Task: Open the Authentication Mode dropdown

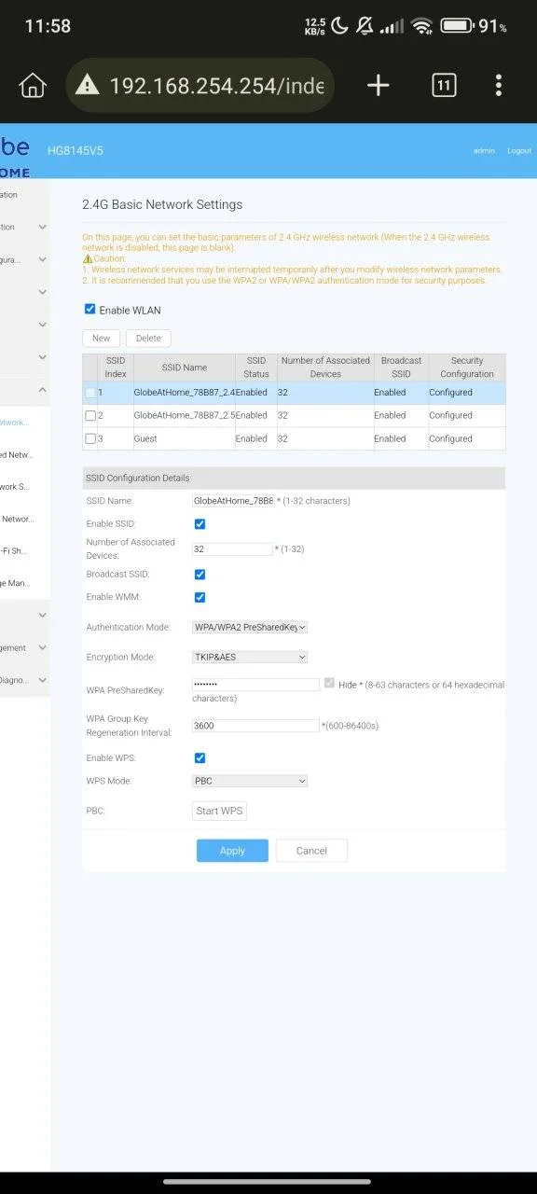Action: [250, 628]
